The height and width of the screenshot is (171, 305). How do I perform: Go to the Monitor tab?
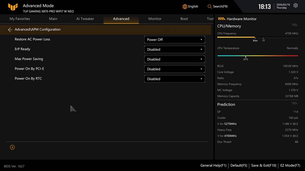tap(155, 19)
